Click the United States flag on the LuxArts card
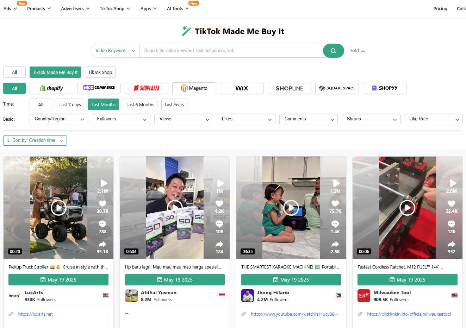This screenshot has height=328, width=466. [106, 295]
